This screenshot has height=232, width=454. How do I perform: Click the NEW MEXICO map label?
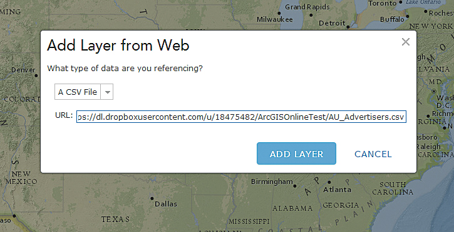[x=21, y=178]
